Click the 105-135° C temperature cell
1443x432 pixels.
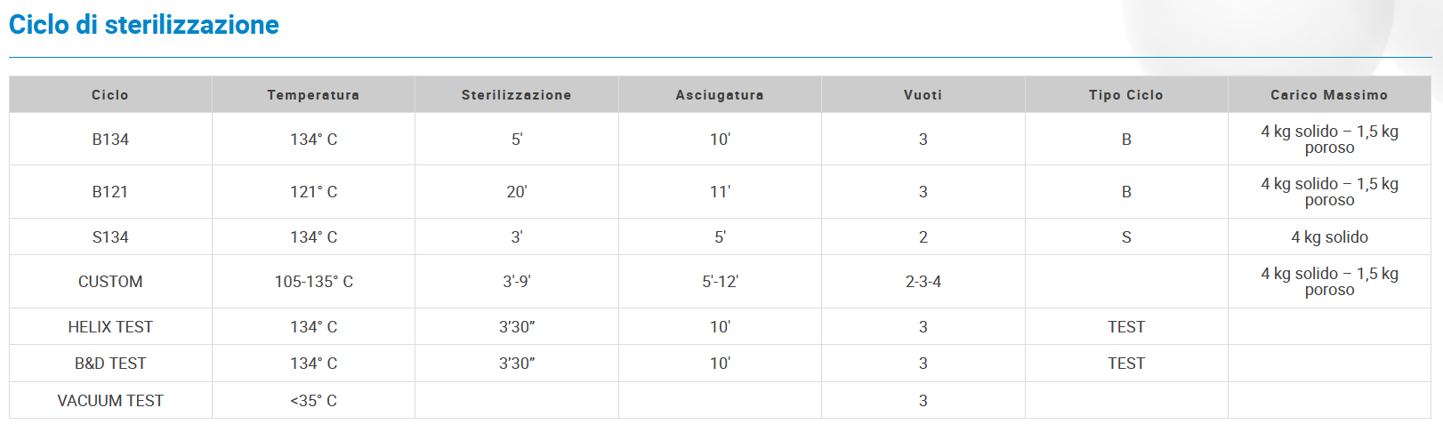point(313,282)
